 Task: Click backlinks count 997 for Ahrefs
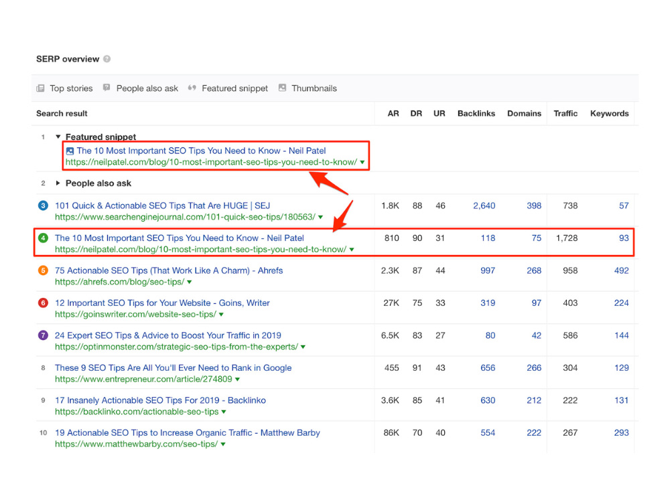[x=488, y=270]
